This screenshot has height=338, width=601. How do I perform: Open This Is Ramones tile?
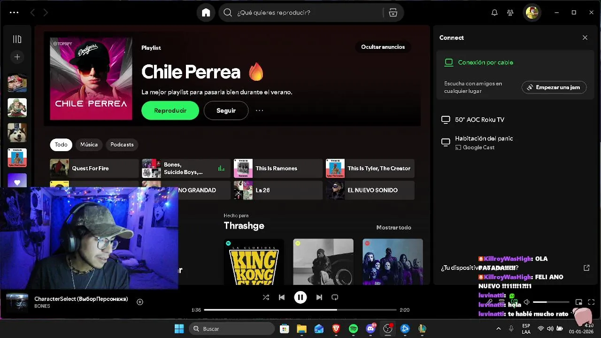coord(278,168)
